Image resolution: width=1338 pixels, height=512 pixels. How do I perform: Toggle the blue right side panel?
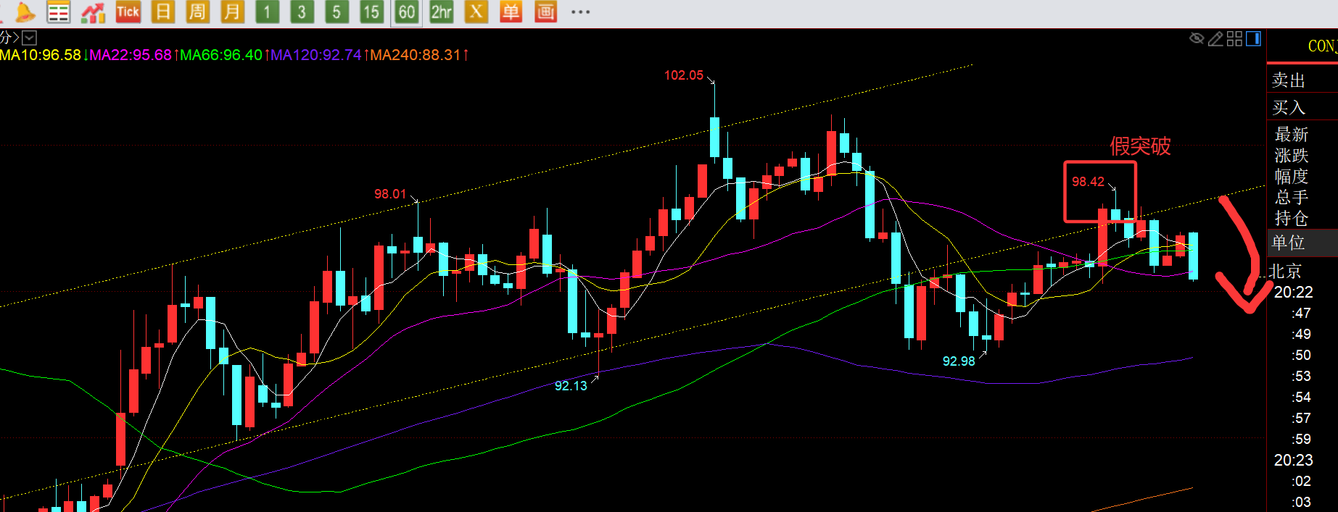click(1253, 38)
